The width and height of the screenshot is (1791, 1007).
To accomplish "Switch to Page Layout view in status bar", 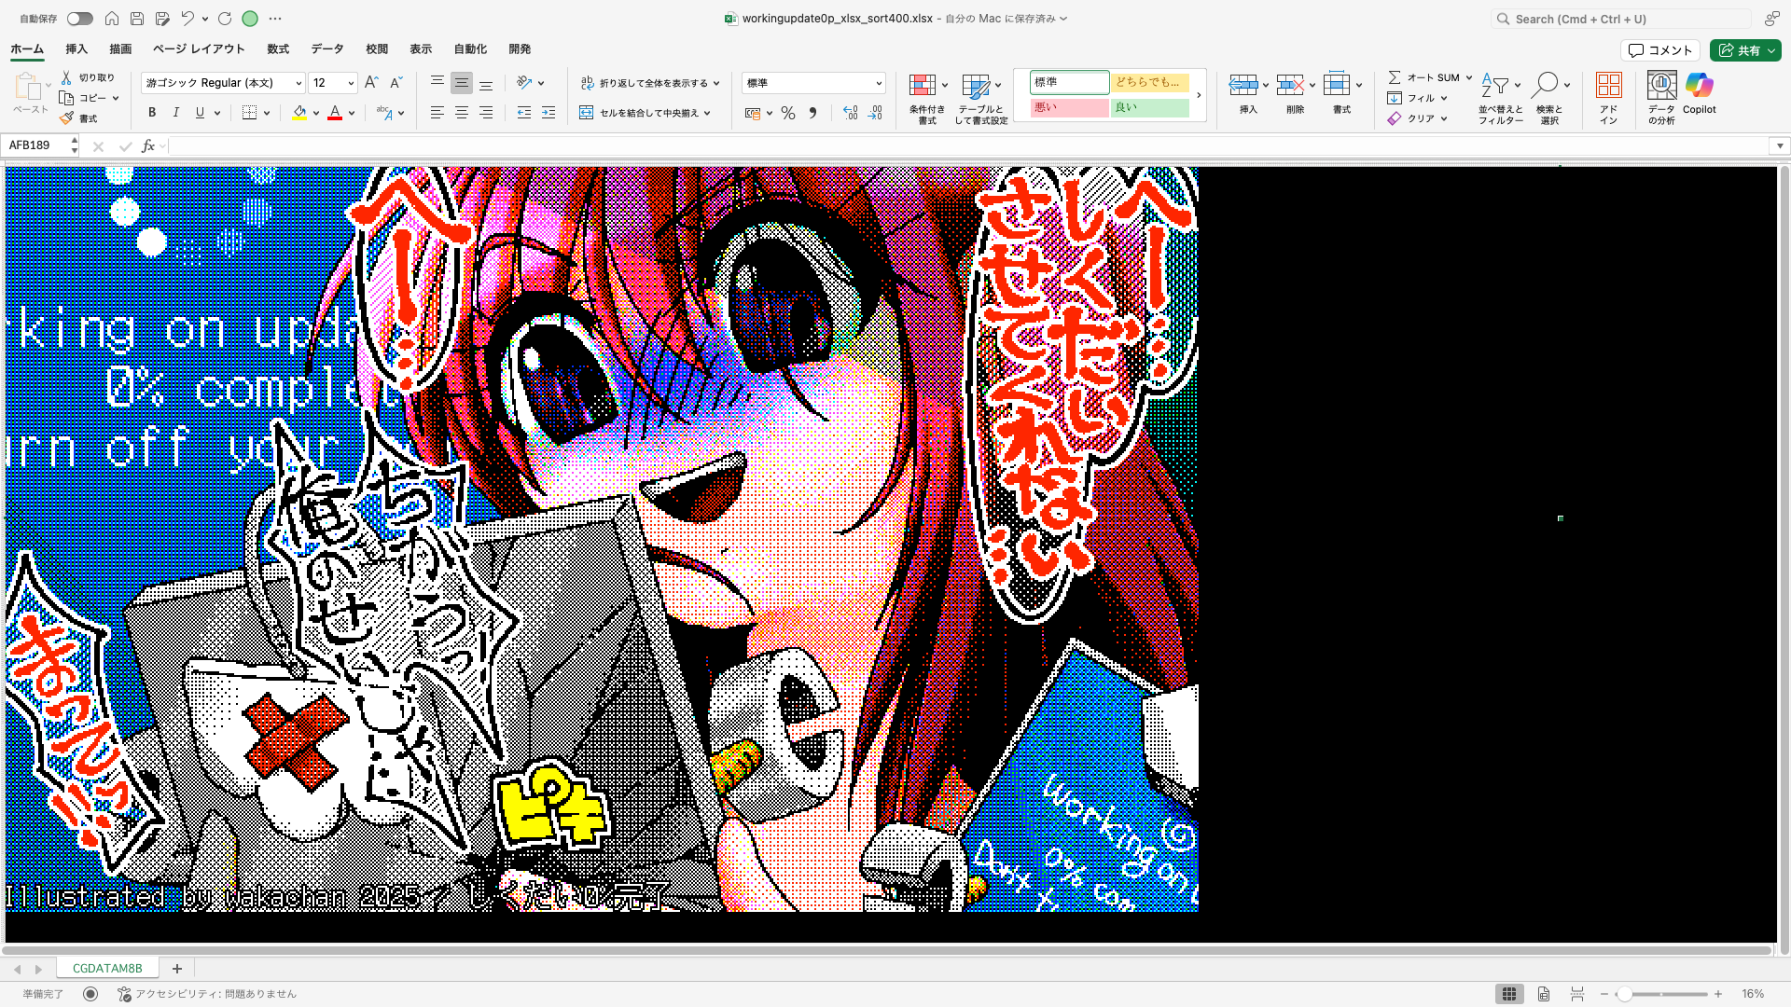I will point(1544,994).
